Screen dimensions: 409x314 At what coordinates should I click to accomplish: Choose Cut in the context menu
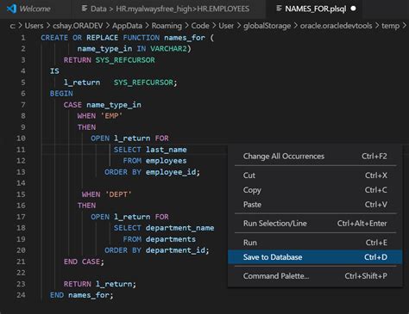(x=315, y=175)
